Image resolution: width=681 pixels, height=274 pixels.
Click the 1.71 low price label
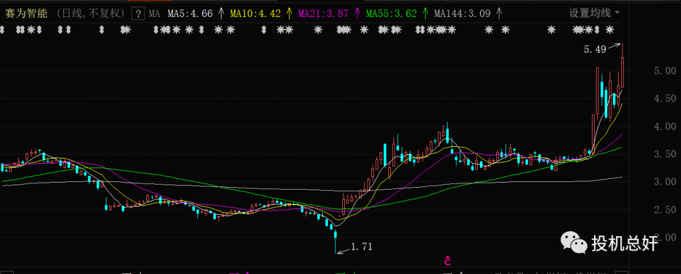(x=362, y=247)
